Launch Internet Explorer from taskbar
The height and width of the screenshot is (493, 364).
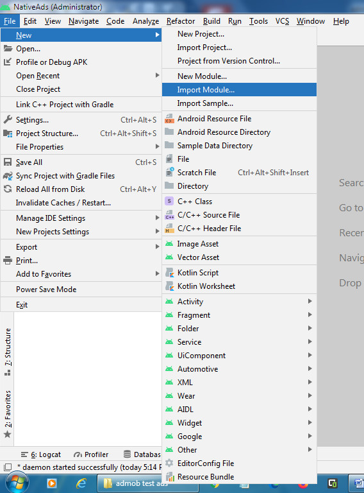(x=81, y=483)
